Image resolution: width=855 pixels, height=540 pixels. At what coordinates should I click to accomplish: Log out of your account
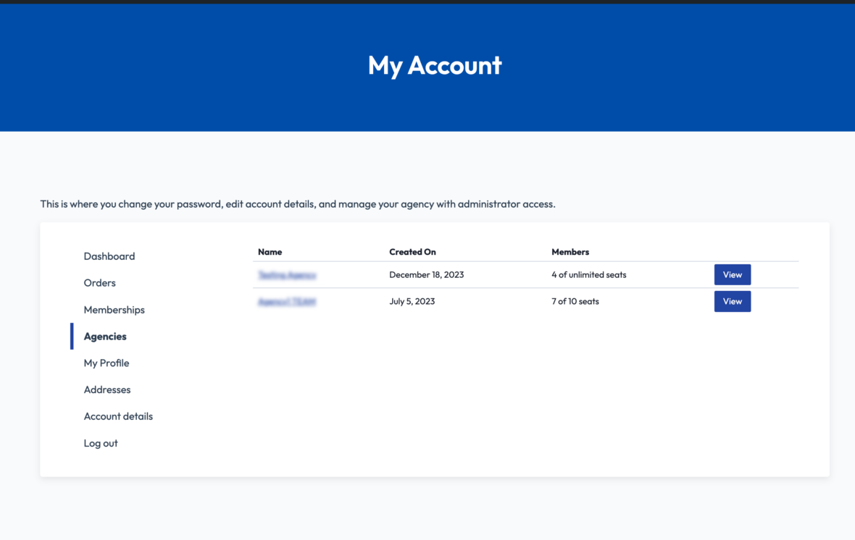pos(100,443)
